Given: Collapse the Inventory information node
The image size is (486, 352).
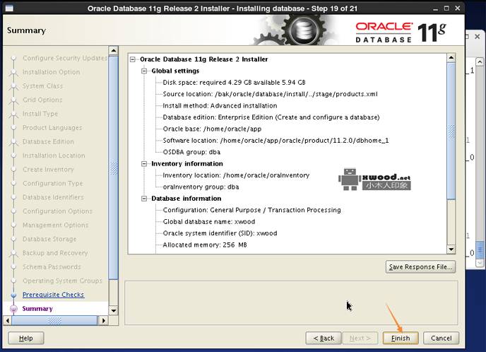Looking at the screenshot, I should tap(145, 164).
